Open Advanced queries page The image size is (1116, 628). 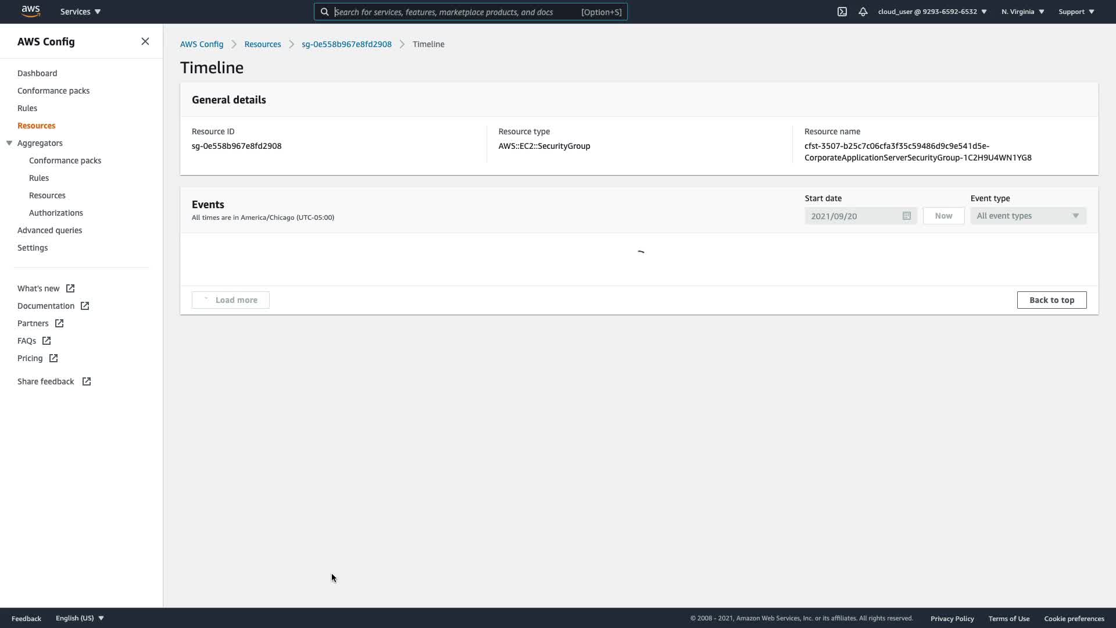[x=49, y=230]
